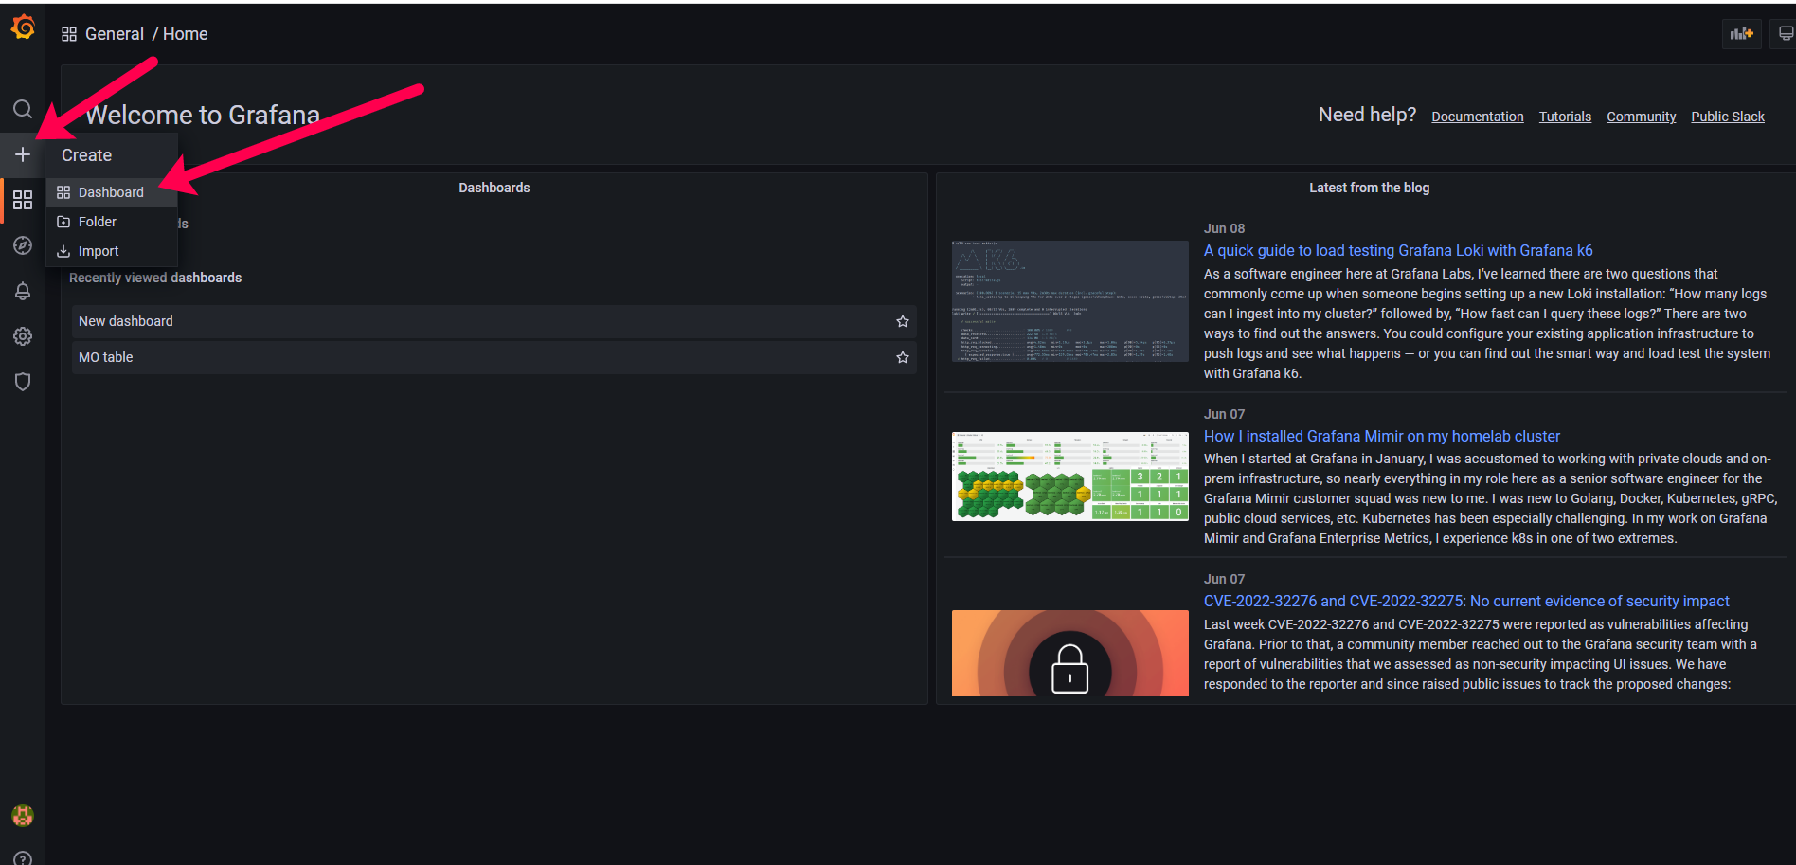1796x865 pixels.
Task: Open the Alerting bell icon
Action: pyautogui.click(x=23, y=291)
